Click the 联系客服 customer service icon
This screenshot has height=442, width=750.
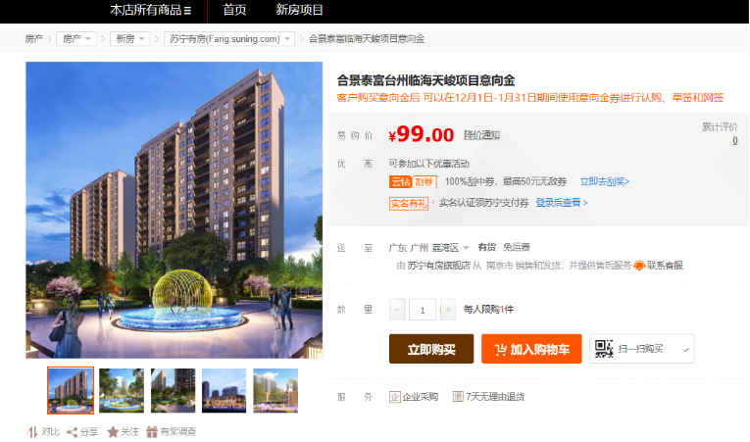639,266
